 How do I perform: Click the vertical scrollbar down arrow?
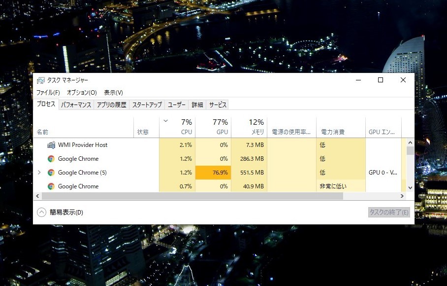tap(410, 188)
